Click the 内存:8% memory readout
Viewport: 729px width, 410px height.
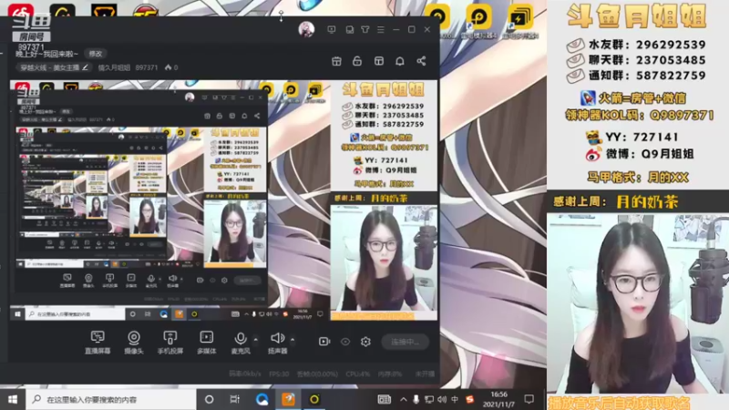coord(390,374)
